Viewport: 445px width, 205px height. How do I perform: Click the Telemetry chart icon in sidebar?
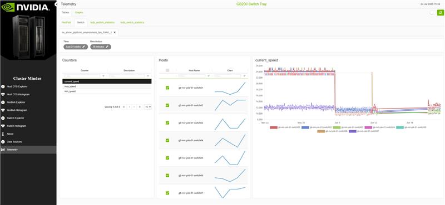tap(3, 150)
